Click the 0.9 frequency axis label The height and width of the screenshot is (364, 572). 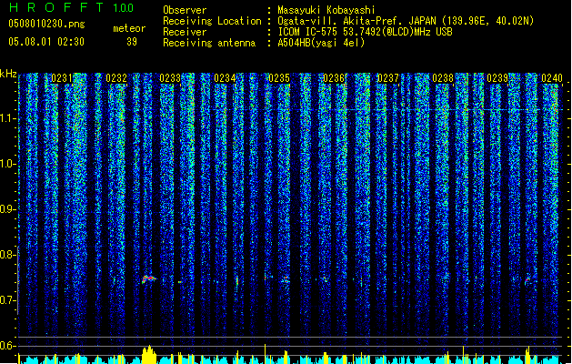coord(8,209)
